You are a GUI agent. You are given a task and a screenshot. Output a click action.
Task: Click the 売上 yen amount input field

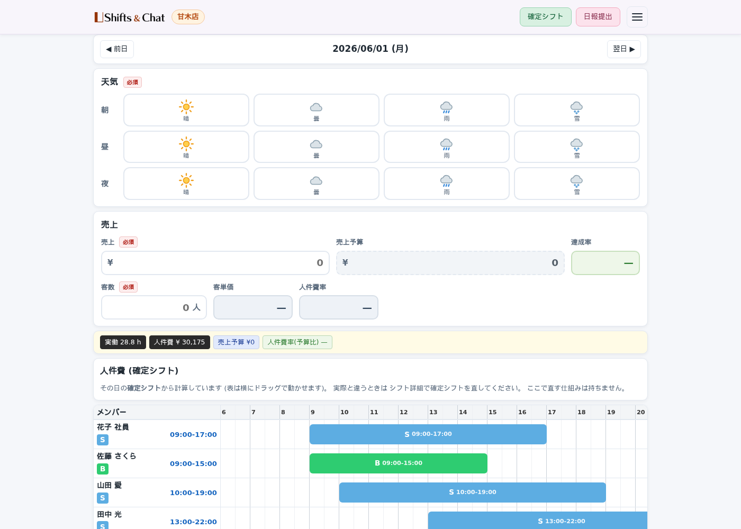pyautogui.click(x=215, y=263)
